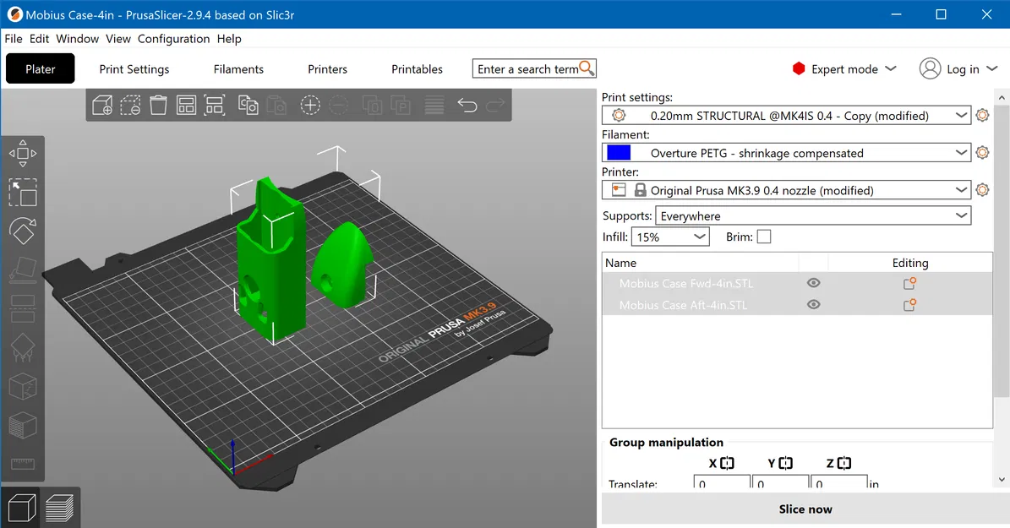
Task: Click the Delete all trash icon
Action: pos(158,105)
